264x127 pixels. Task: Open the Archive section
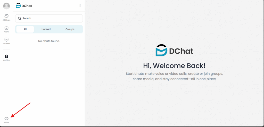click(6, 57)
